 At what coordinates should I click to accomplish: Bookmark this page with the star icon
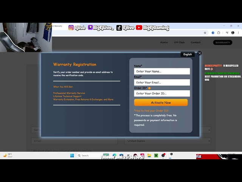pyautogui.click(x=205, y=33)
